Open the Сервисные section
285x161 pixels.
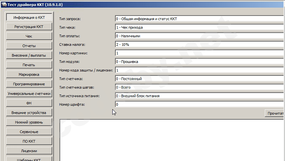pyautogui.click(x=29, y=132)
